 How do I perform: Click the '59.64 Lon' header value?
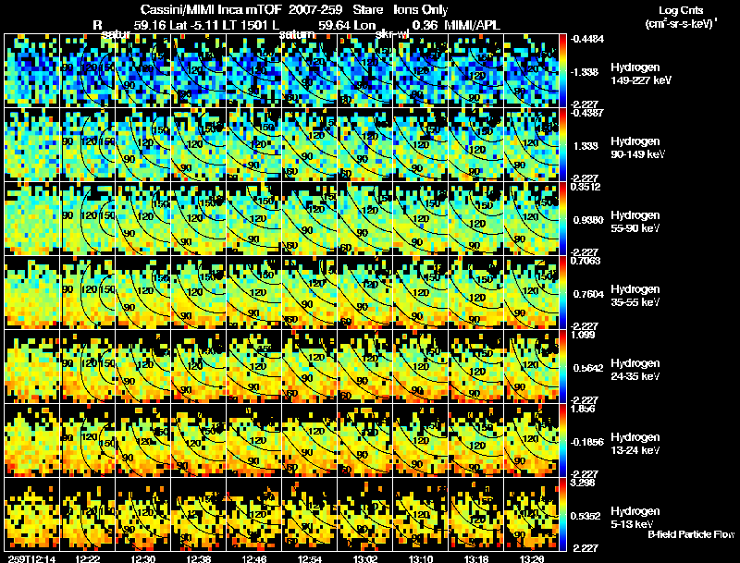coord(347,25)
